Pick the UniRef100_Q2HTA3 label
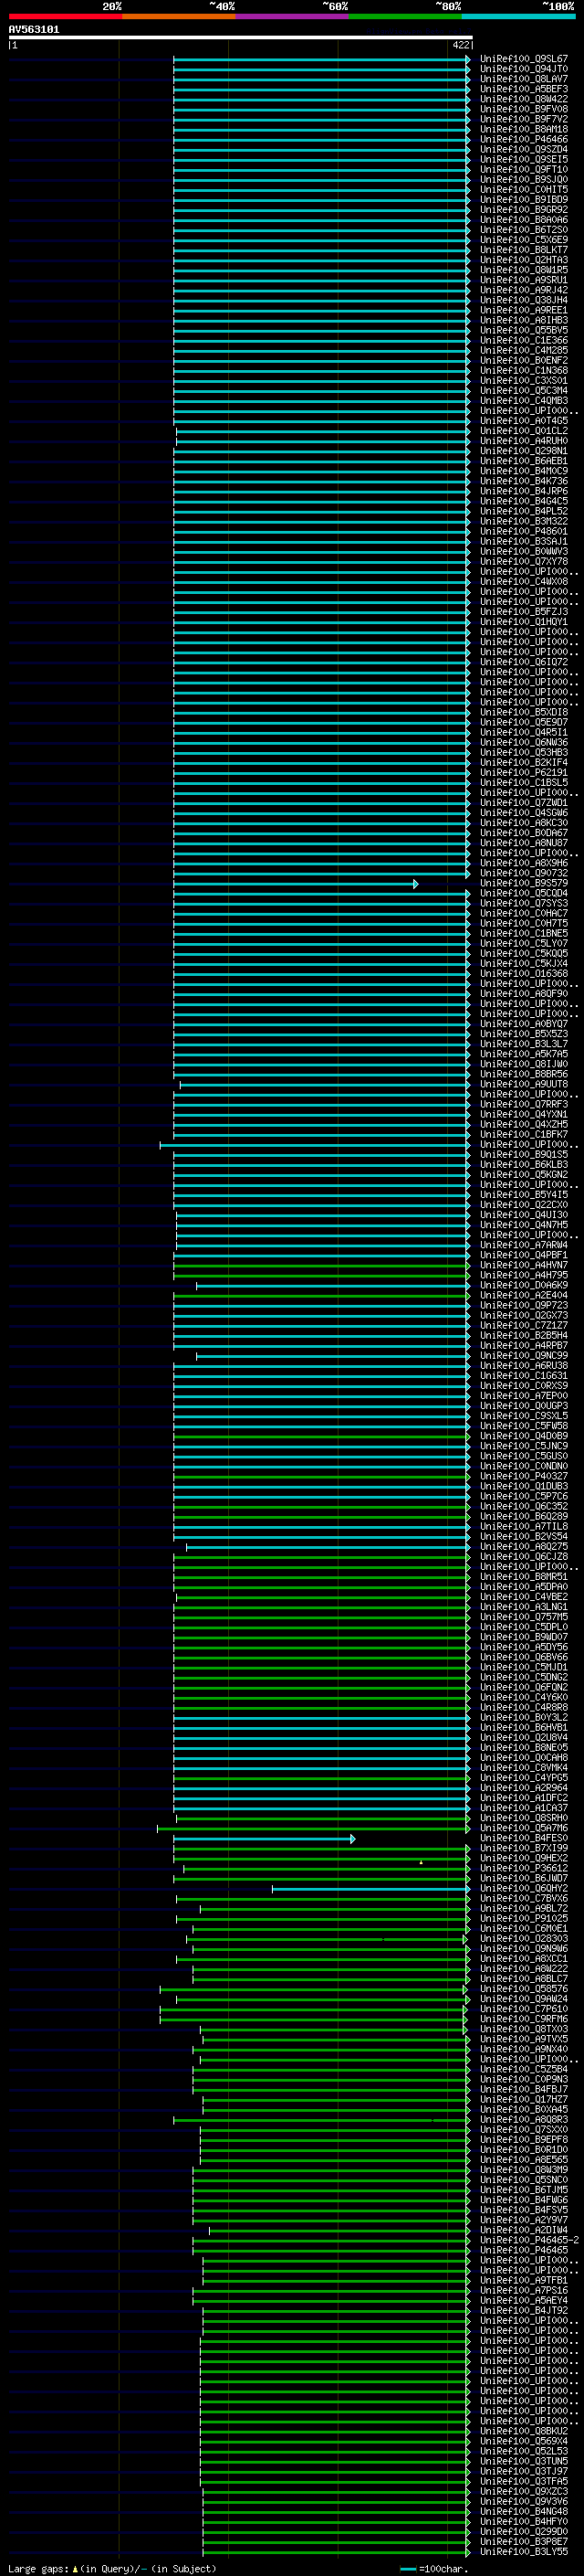The height and width of the screenshot is (2576, 584). click(524, 260)
